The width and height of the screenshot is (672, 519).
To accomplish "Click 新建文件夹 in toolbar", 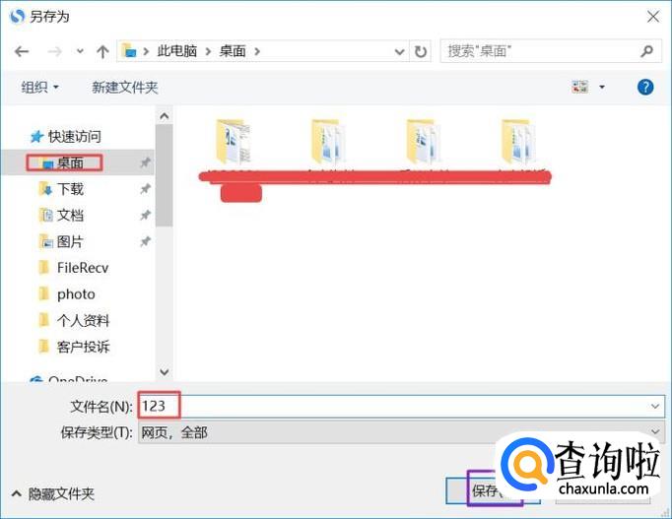I will click(x=125, y=88).
